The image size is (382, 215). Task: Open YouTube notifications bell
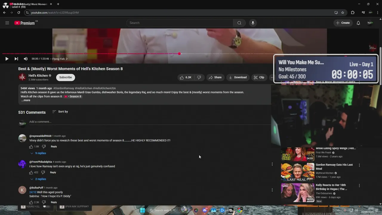358,23
